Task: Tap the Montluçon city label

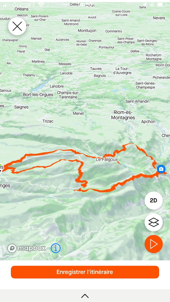Action: [87, 31]
